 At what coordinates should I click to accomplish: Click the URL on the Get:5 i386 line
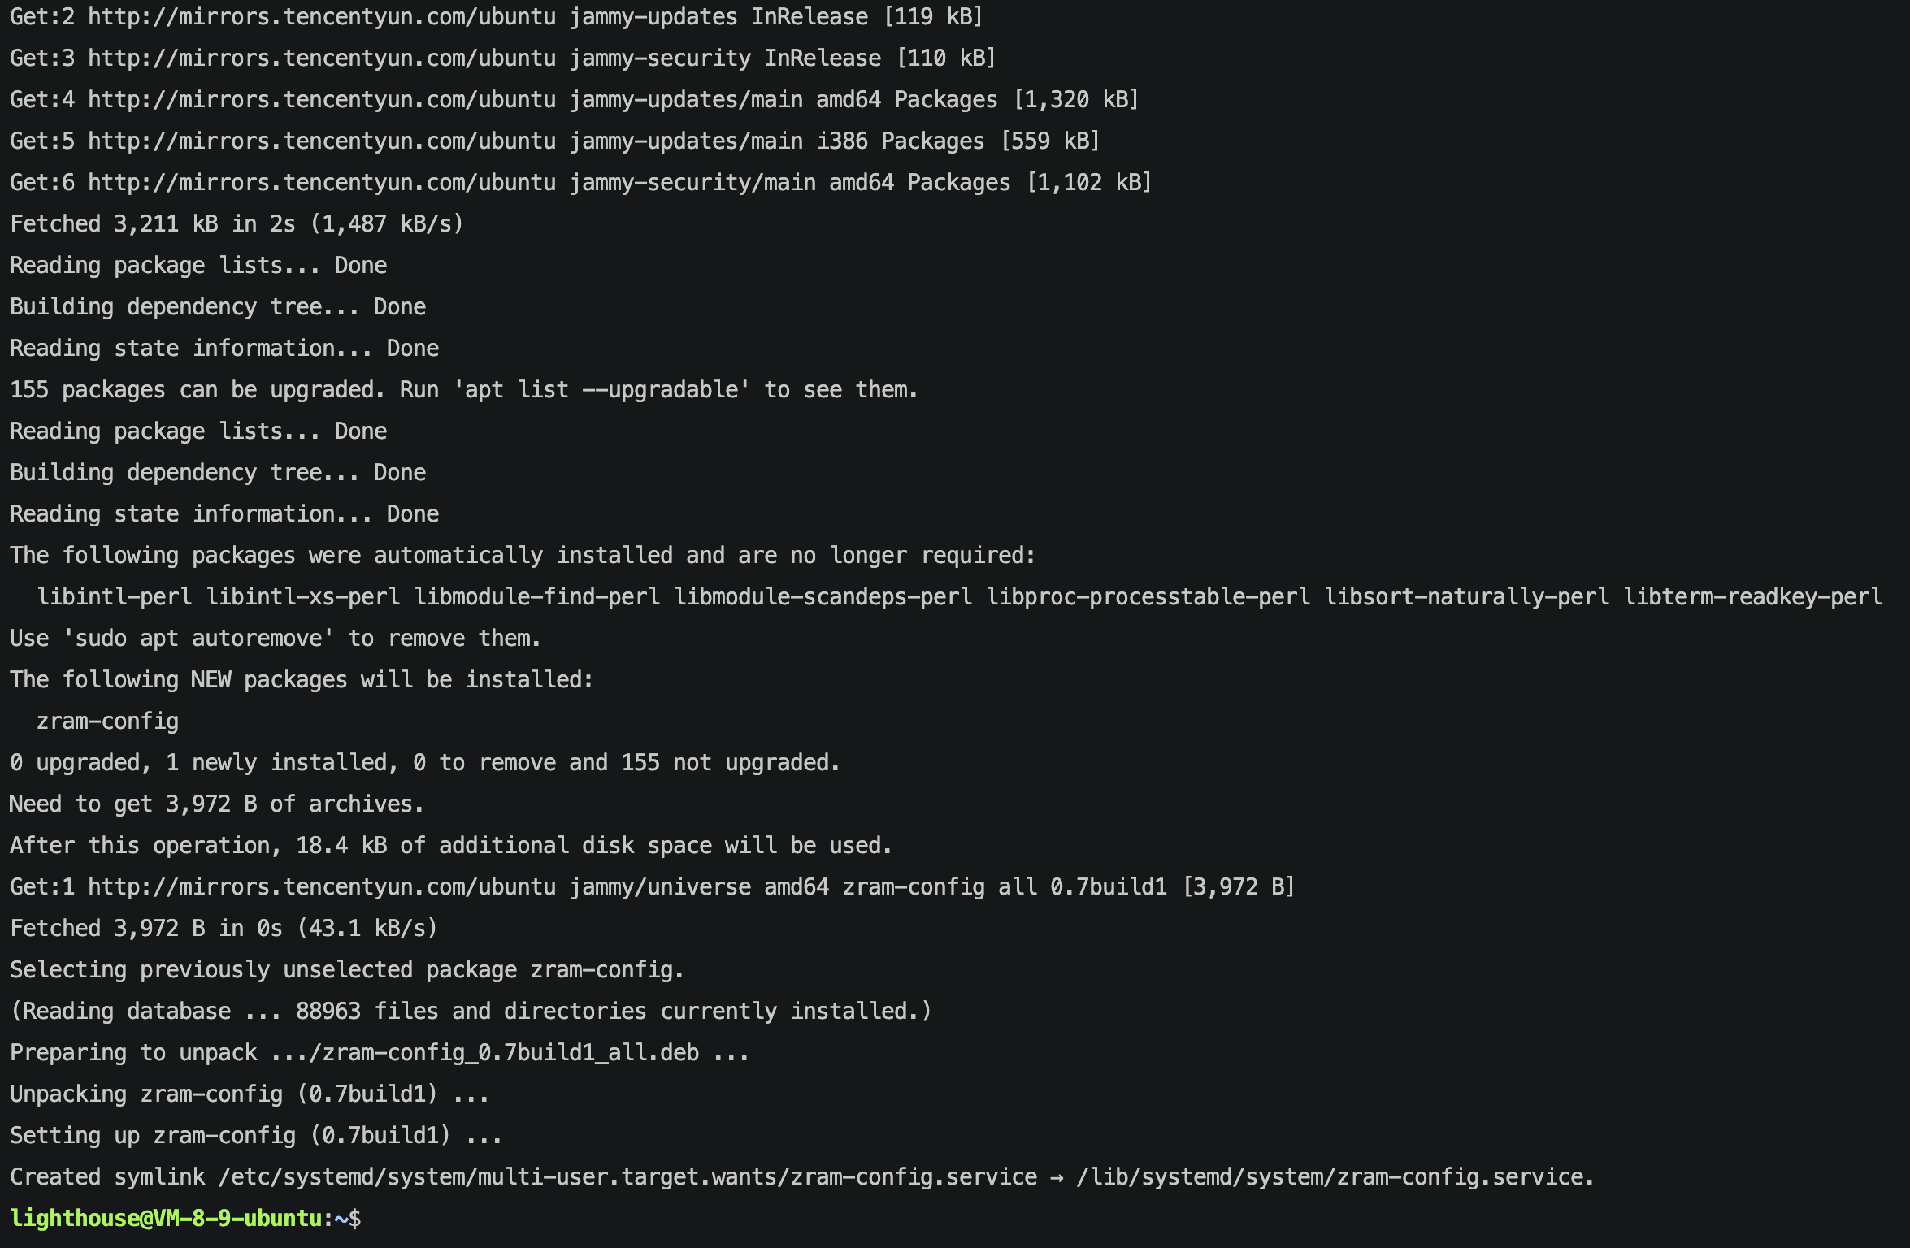coord(322,141)
